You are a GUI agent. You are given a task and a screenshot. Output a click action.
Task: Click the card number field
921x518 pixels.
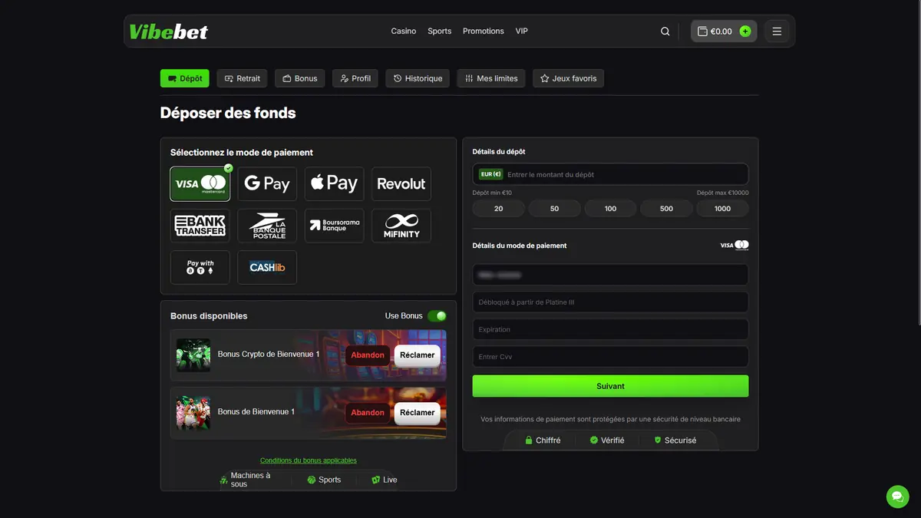click(610, 275)
